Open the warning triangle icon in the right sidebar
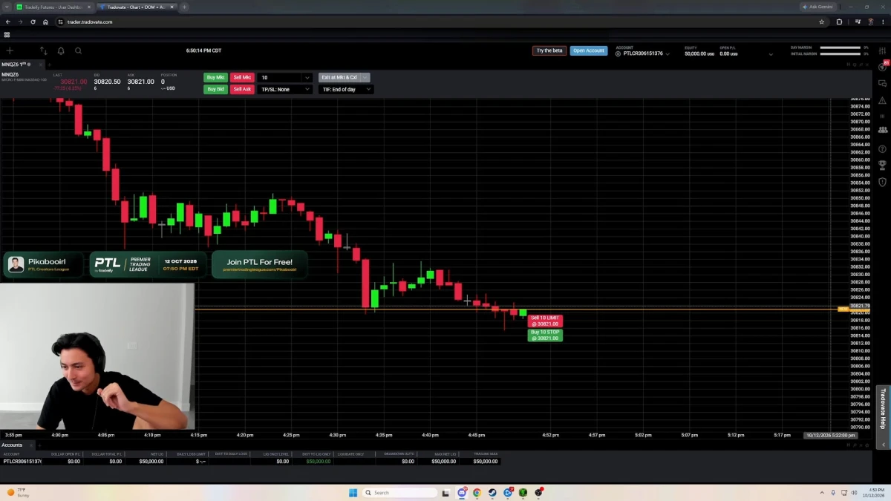The image size is (891, 501). click(882, 100)
